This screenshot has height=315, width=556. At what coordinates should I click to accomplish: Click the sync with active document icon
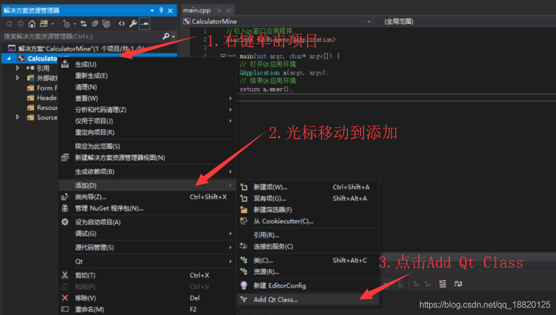(84, 24)
